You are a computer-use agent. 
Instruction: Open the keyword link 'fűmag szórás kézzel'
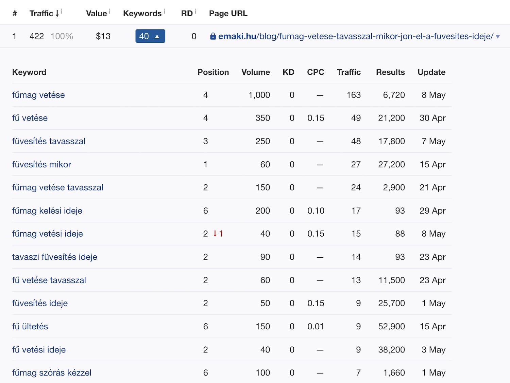[52, 373]
